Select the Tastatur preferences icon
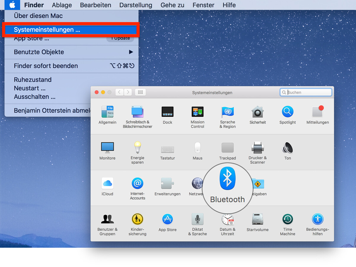This screenshot has height=267, width=356. (167, 150)
